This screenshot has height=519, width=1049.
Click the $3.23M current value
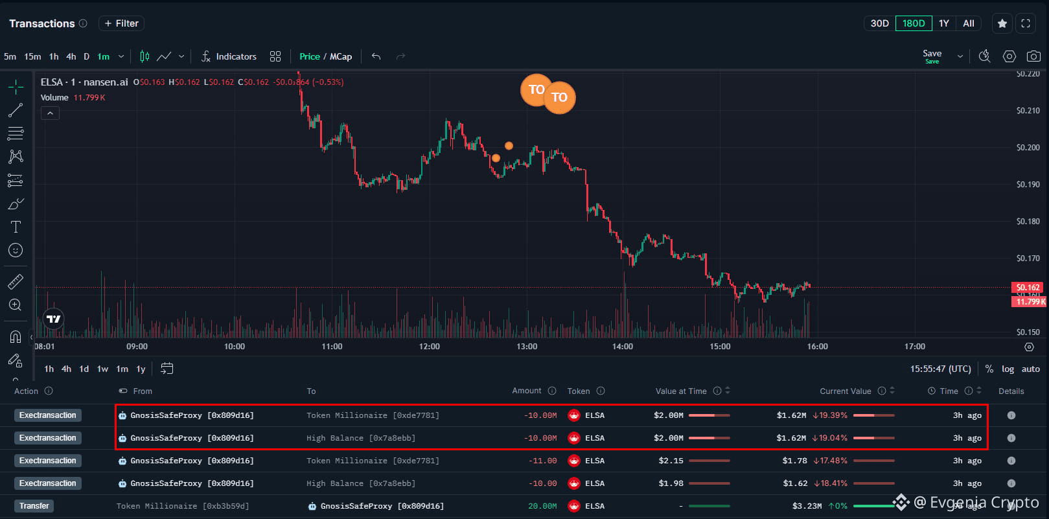point(807,506)
